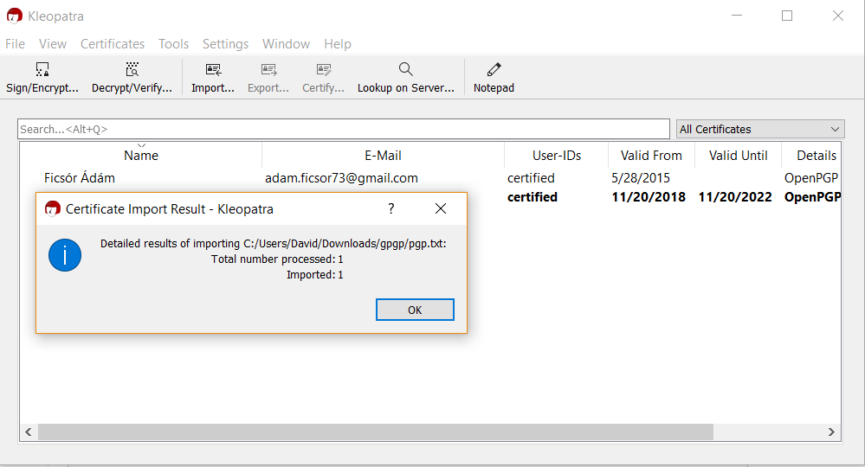Screen dimensions: 865x467
Task: Select the Ficsór Ádám certificate row
Action: [x=80, y=178]
